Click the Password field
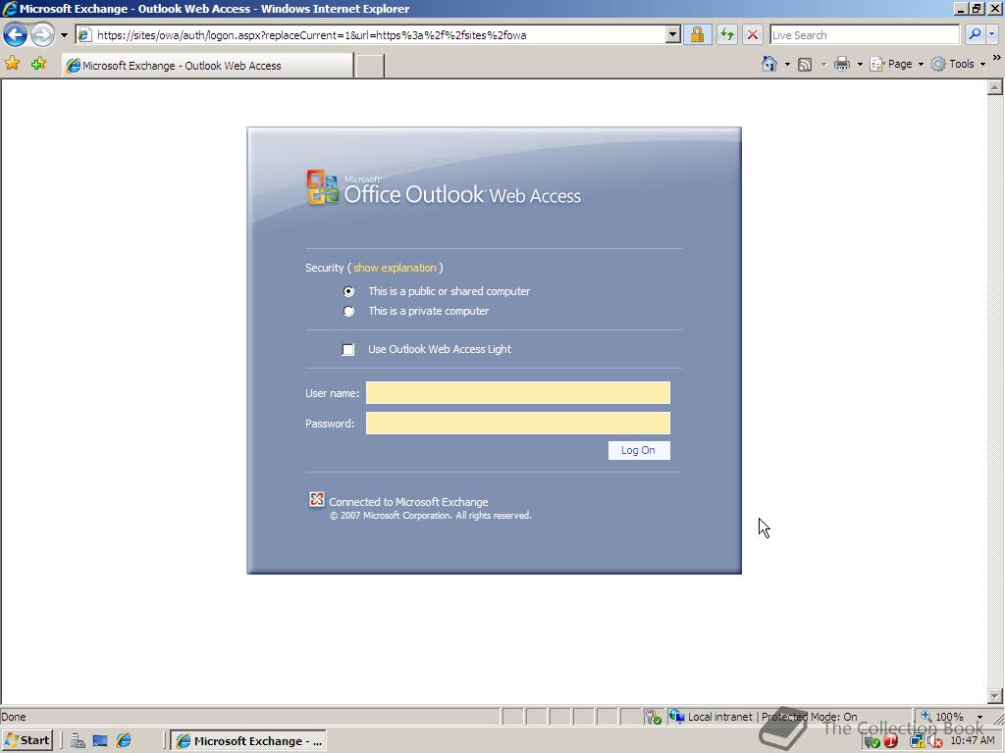The width and height of the screenshot is (1005, 753). coord(518,424)
